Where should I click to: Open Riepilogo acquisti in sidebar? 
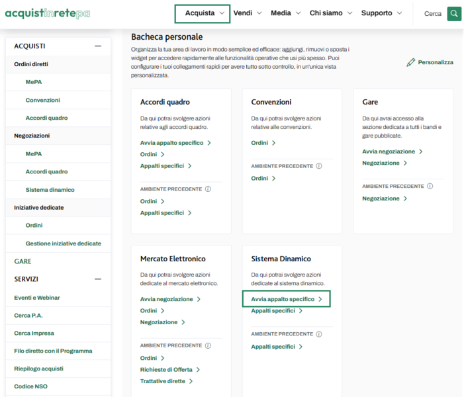click(x=38, y=369)
